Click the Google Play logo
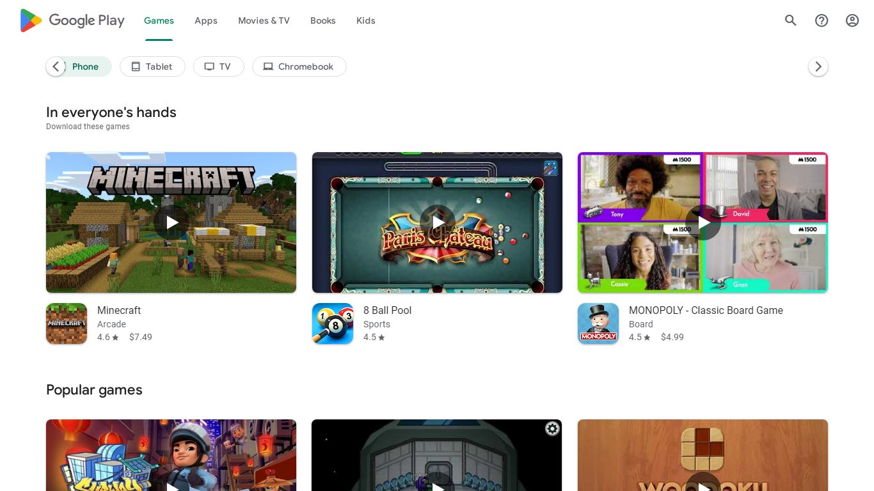Viewport: 874px width, 491px height. point(72,20)
